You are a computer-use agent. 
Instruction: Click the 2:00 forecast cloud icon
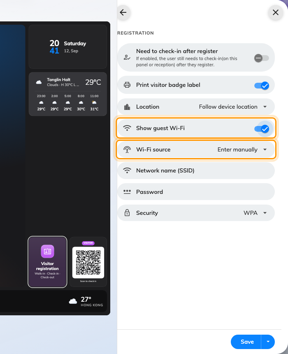coord(54,102)
